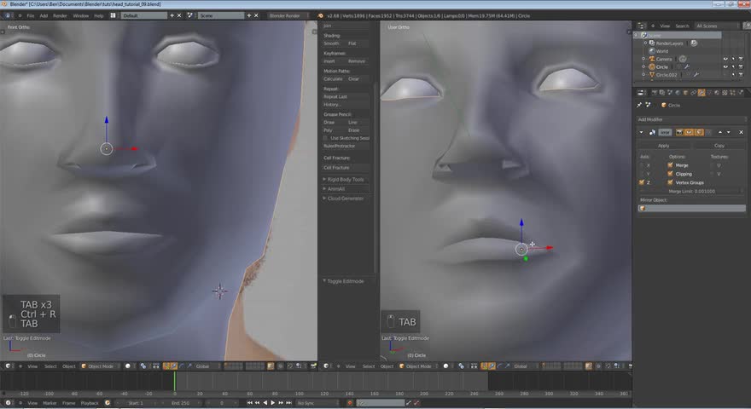Click the Repeat Last button

coord(346,96)
